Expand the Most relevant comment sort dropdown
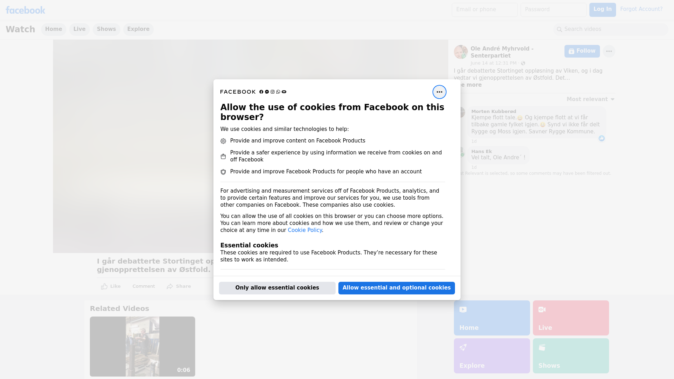 pos(590,99)
